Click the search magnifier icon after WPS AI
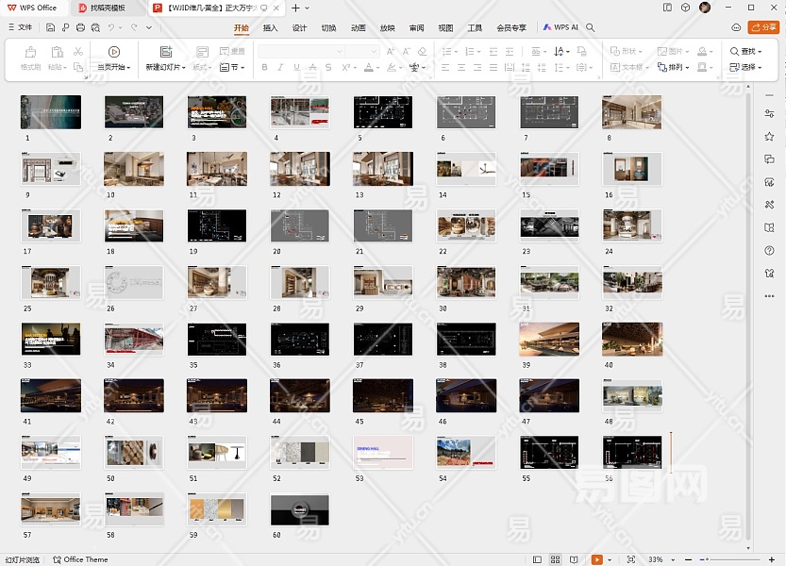Screen dimensions: 786x566 point(591,28)
